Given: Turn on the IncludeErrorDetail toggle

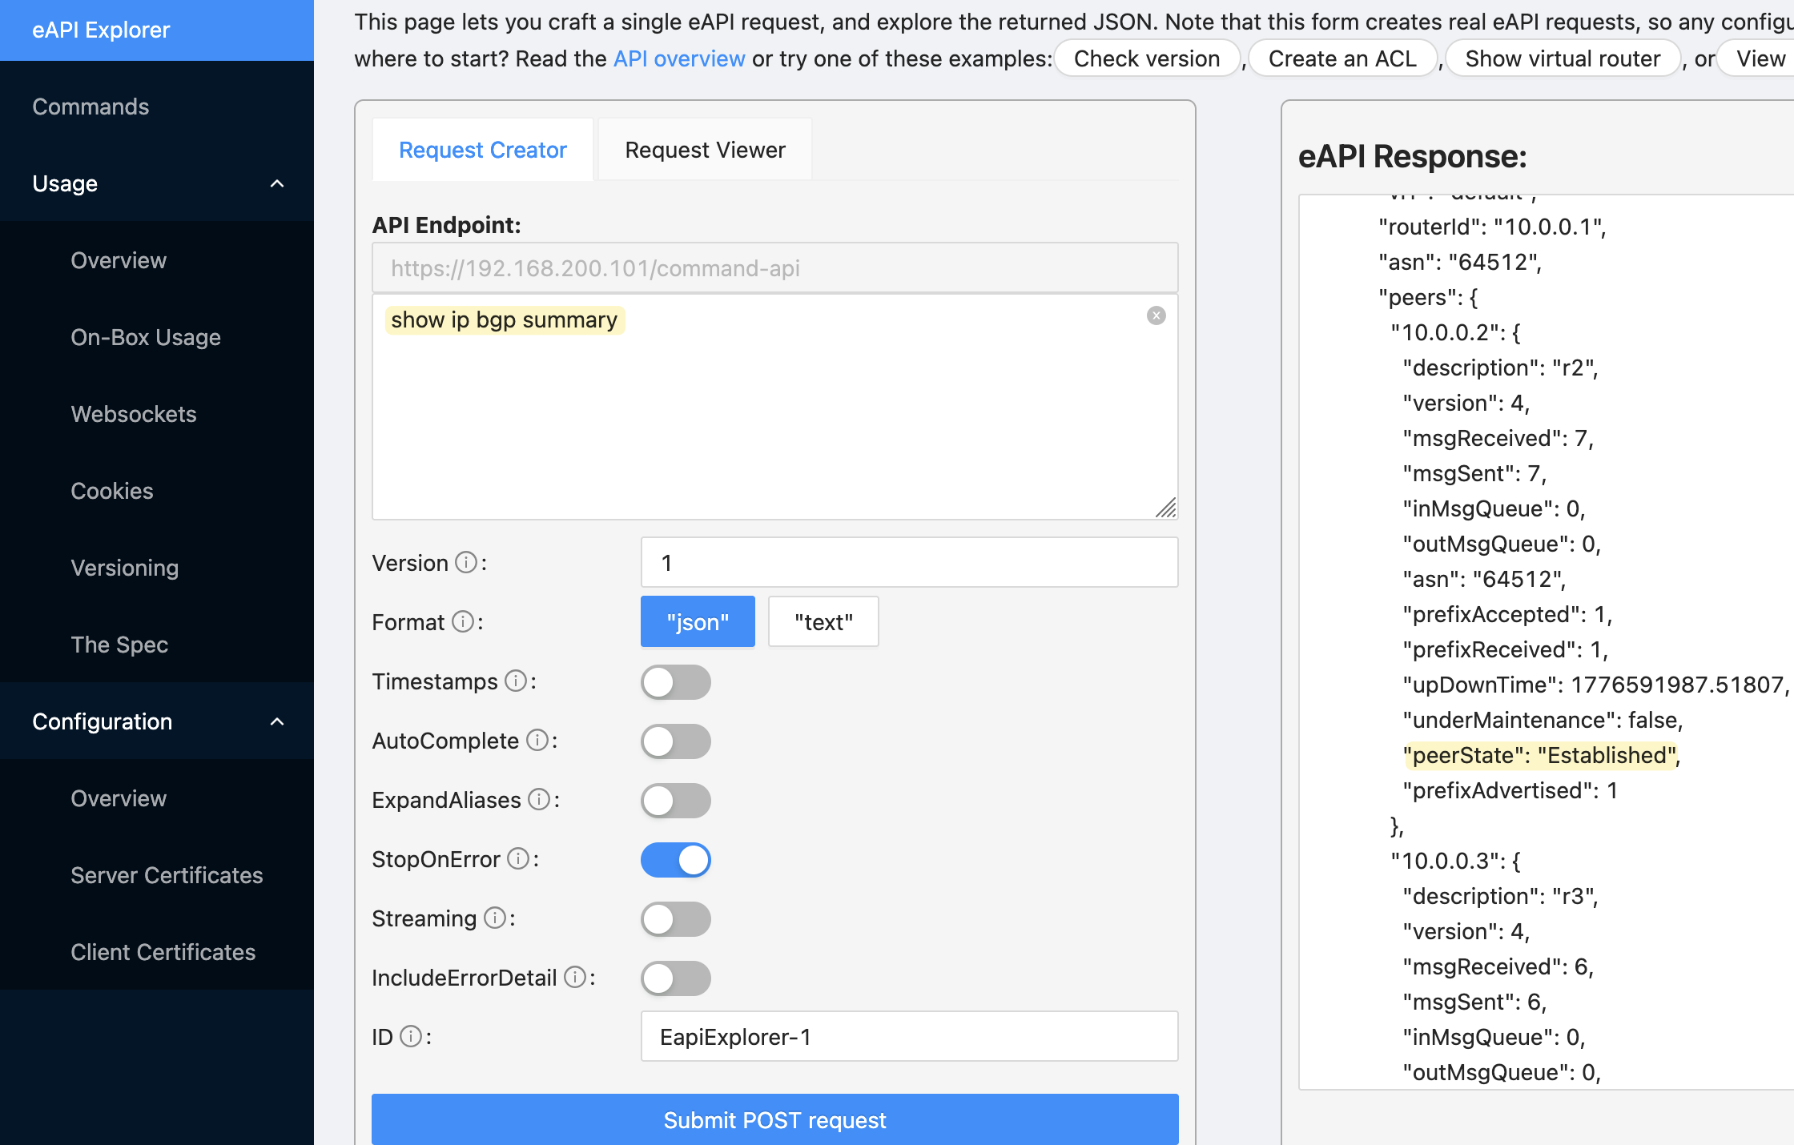Looking at the screenshot, I should 675,978.
